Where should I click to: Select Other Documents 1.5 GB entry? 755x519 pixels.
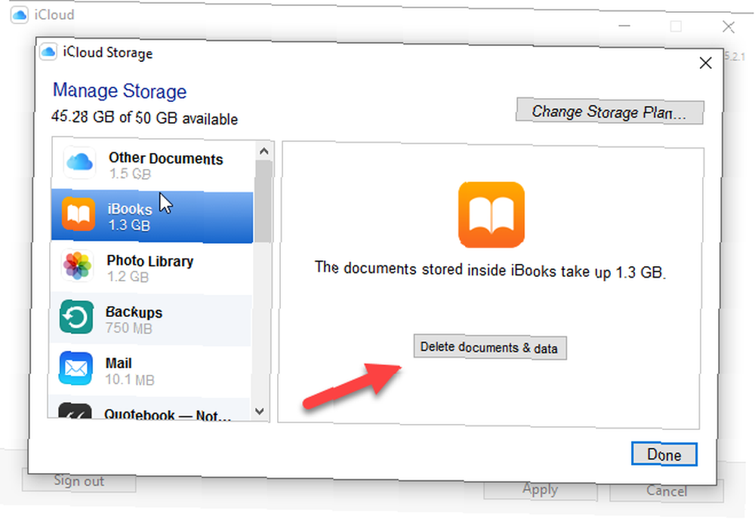(x=153, y=165)
